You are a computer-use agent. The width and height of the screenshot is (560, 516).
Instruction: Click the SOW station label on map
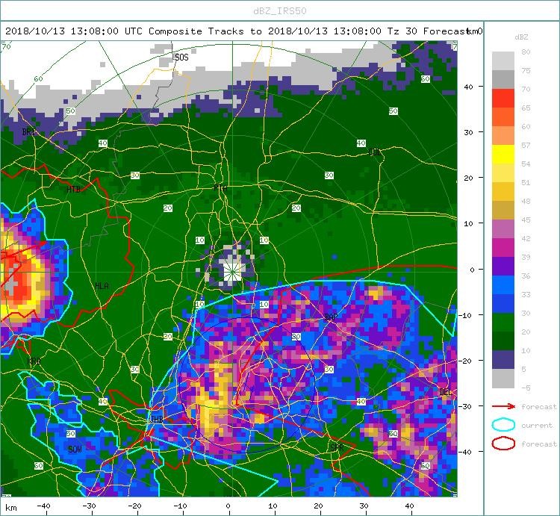75,450
